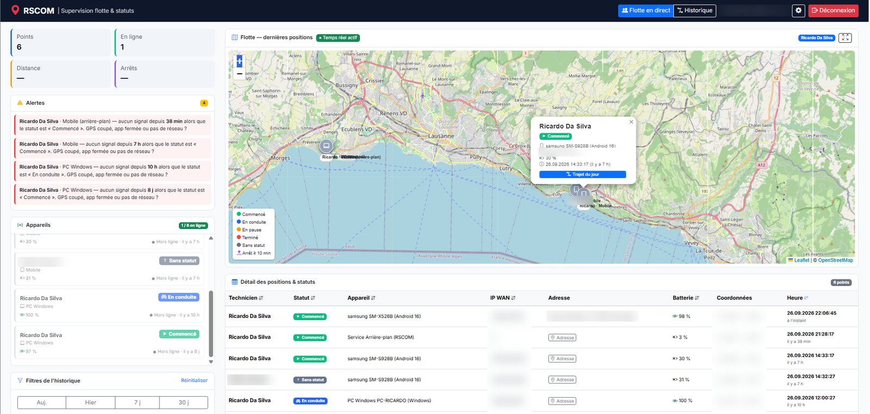Select the Hier history filter
The width and height of the screenshot is (870, 414).
pos(91,403)
